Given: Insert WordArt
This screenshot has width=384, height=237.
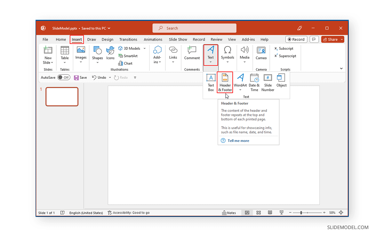Looking at the screenshot, I should point(240,81).
